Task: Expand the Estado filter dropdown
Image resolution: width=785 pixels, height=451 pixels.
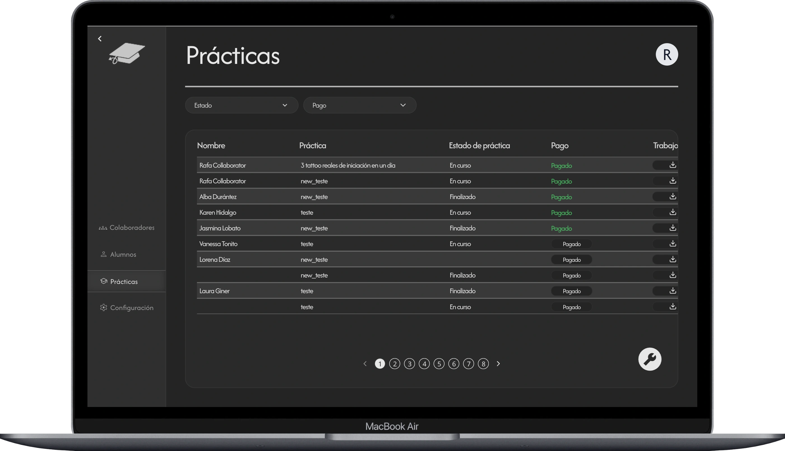Action: (242, 105)
